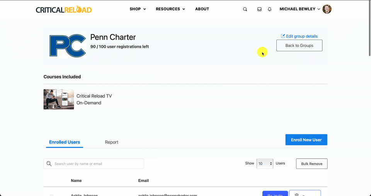The image size is (371, 196).
Task: Click magnifier icon in user search box
Action: 49,164
